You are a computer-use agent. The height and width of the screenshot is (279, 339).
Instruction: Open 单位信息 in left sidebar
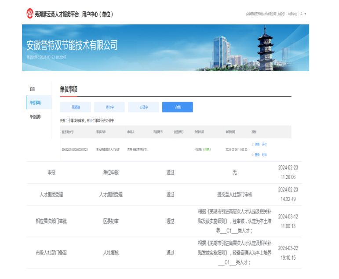35,117
